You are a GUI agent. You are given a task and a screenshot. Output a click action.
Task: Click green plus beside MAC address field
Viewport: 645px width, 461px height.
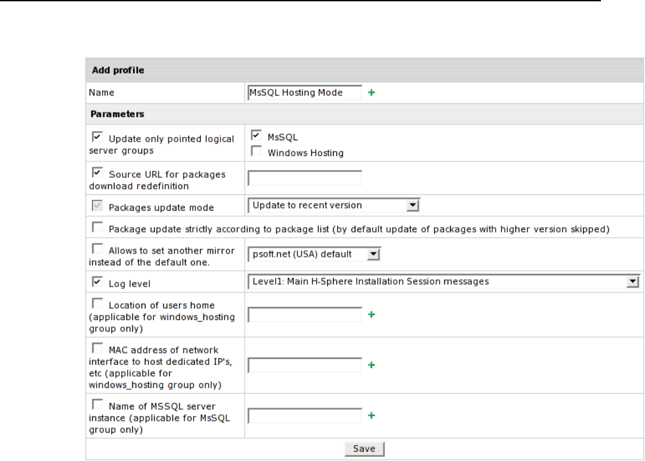(371, 364)
